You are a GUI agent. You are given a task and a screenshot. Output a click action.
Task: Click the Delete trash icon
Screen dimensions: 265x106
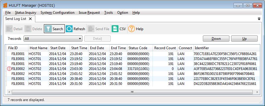(x=28, y=29)
